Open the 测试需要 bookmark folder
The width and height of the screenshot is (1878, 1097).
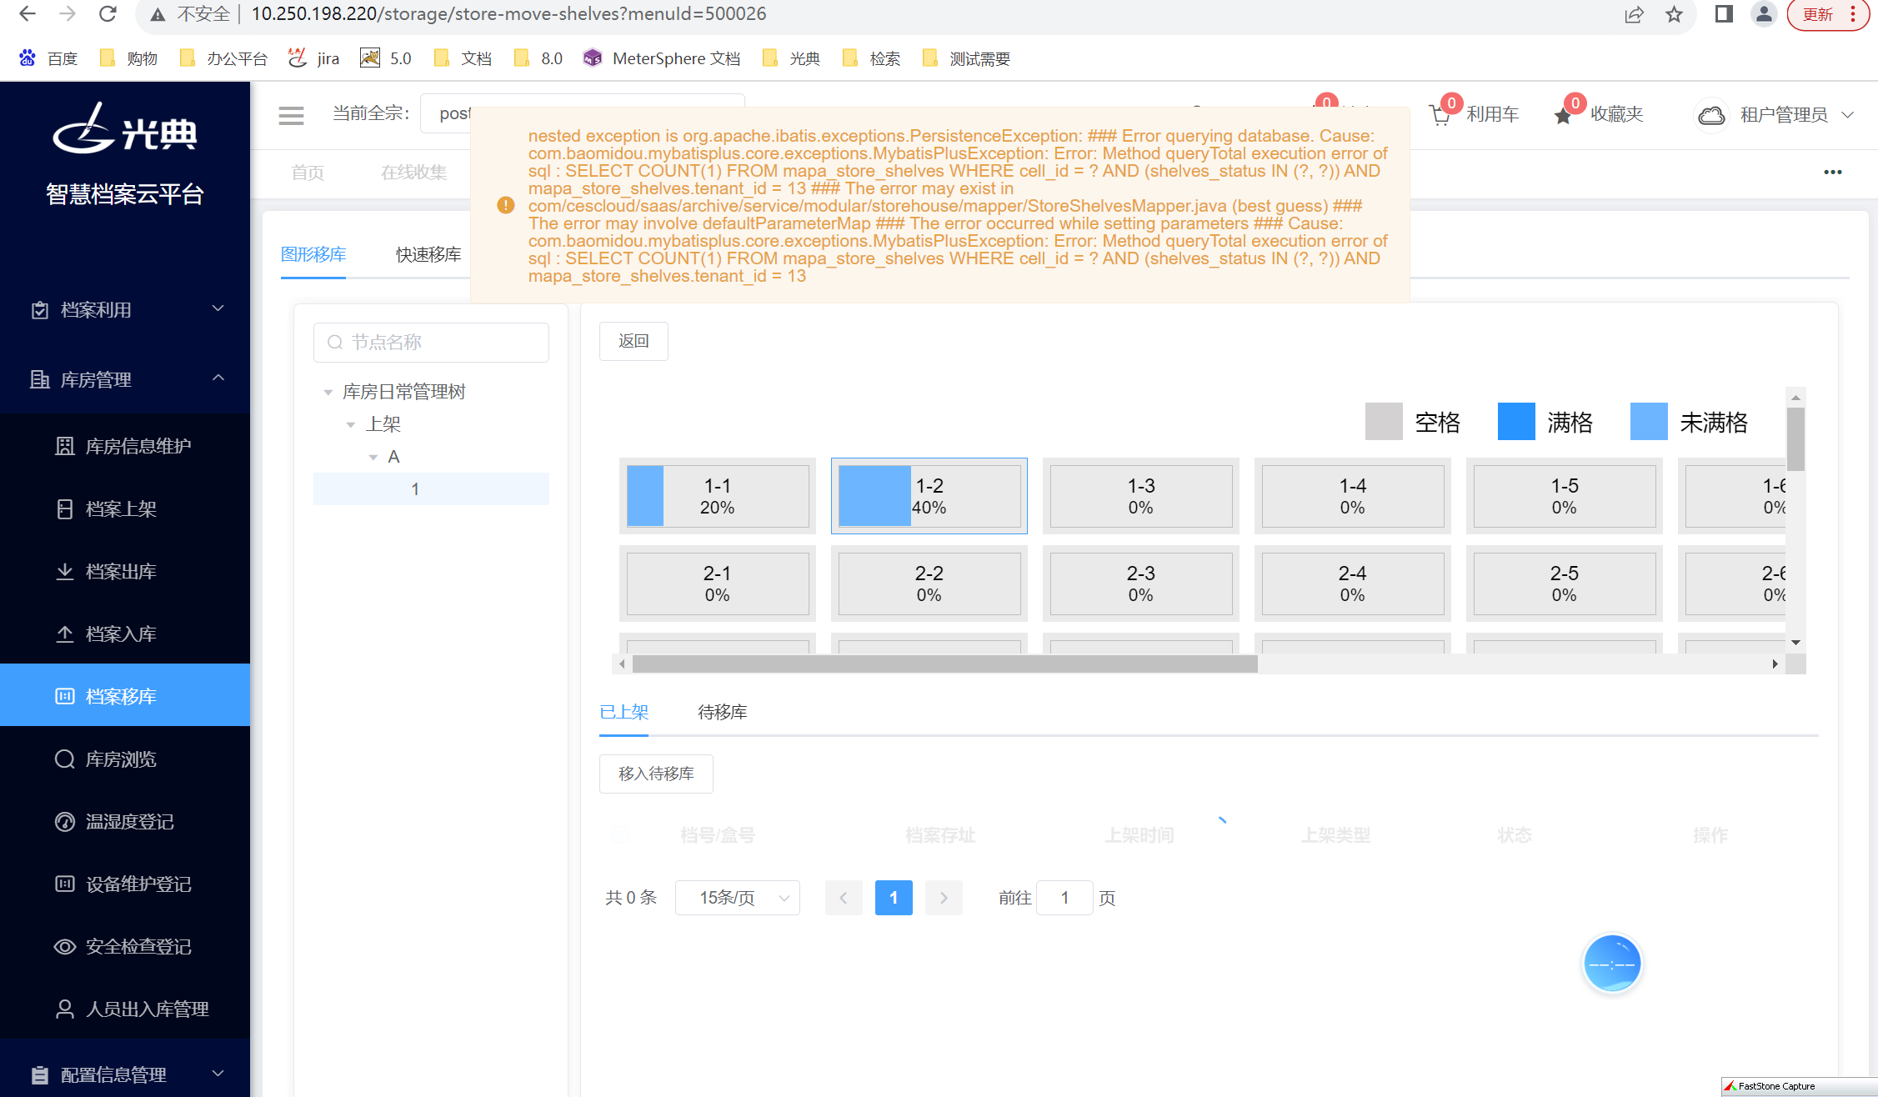click(967, 58)
